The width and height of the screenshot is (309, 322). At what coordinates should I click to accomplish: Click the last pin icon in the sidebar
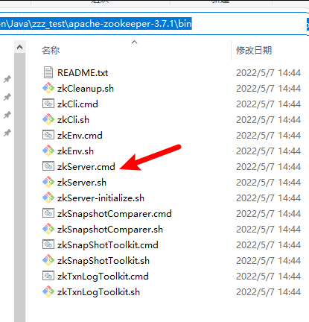[7, 133]
